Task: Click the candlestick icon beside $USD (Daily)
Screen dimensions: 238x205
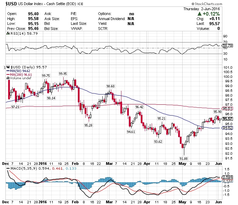Action: point(8,67)
